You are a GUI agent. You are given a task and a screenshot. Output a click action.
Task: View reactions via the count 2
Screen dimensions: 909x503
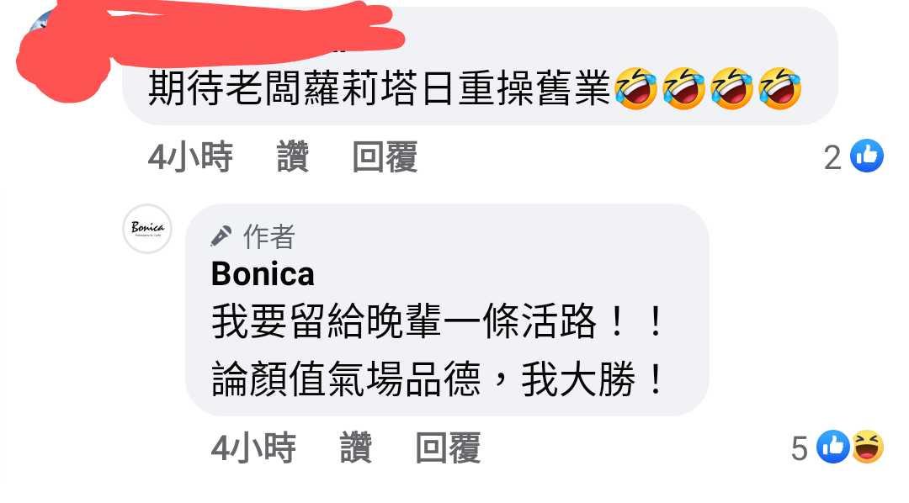click(x=832, y=157)
